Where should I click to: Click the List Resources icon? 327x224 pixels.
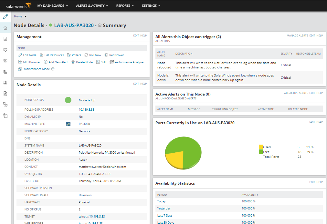(41, 55)
